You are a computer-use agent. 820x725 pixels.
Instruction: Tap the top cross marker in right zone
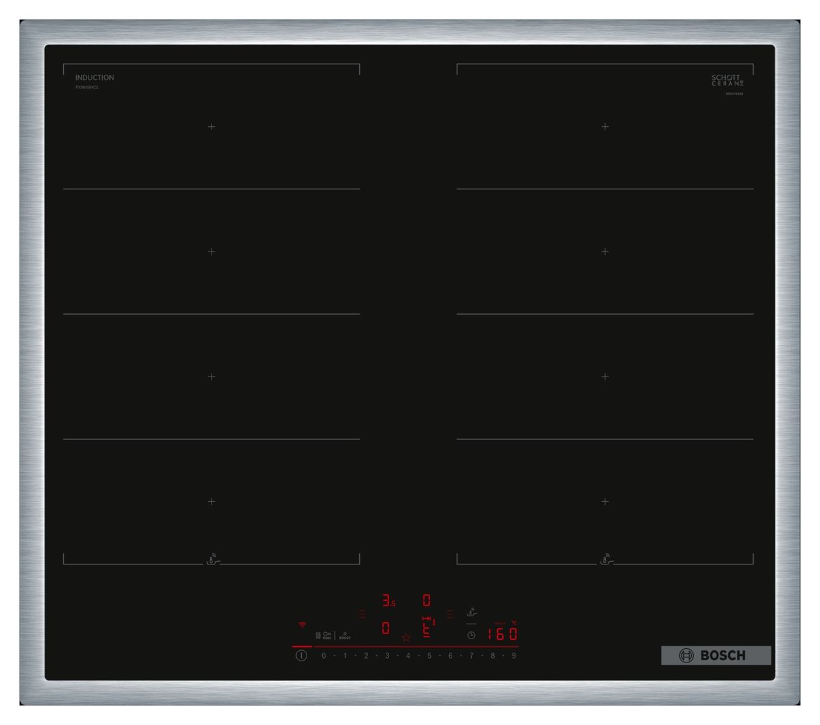tap(605, 126)
